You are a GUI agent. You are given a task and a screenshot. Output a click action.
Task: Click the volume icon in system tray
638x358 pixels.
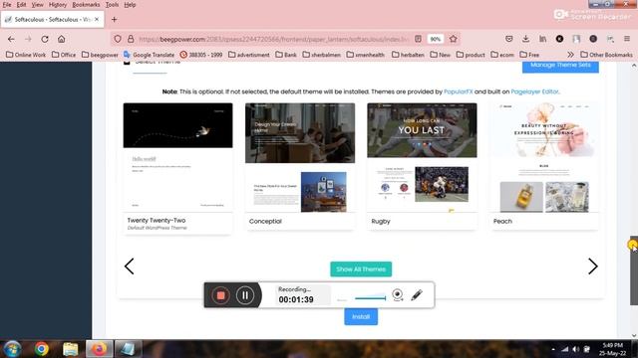click(x=576, y=349)
